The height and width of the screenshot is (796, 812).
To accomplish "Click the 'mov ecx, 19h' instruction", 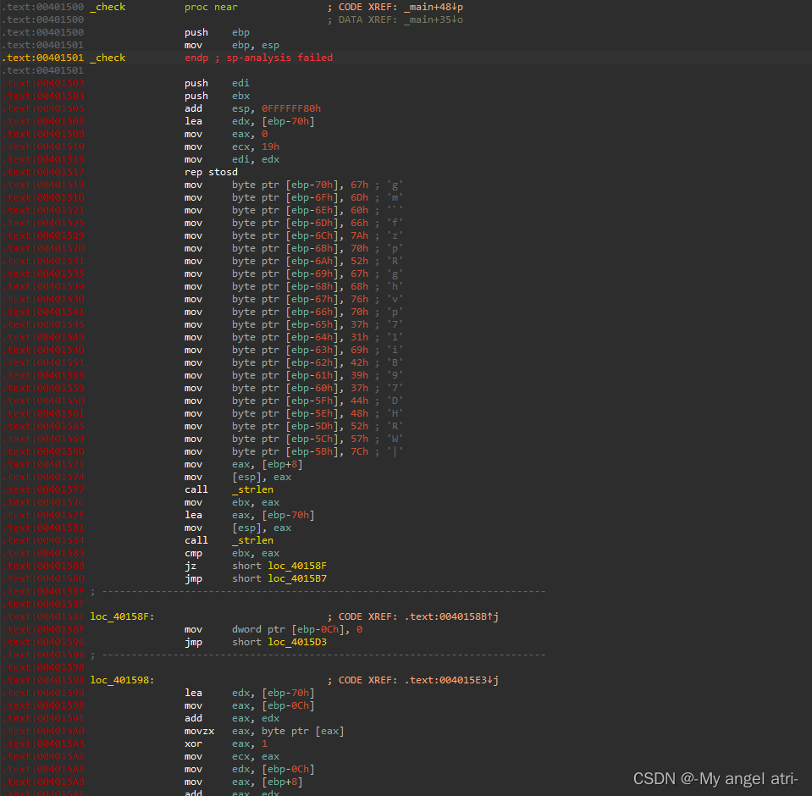I will [x=232, y=146].
